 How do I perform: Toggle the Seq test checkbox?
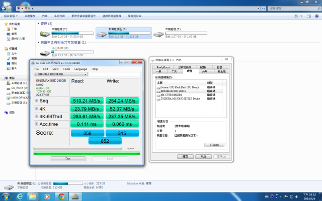coord(36,100)
